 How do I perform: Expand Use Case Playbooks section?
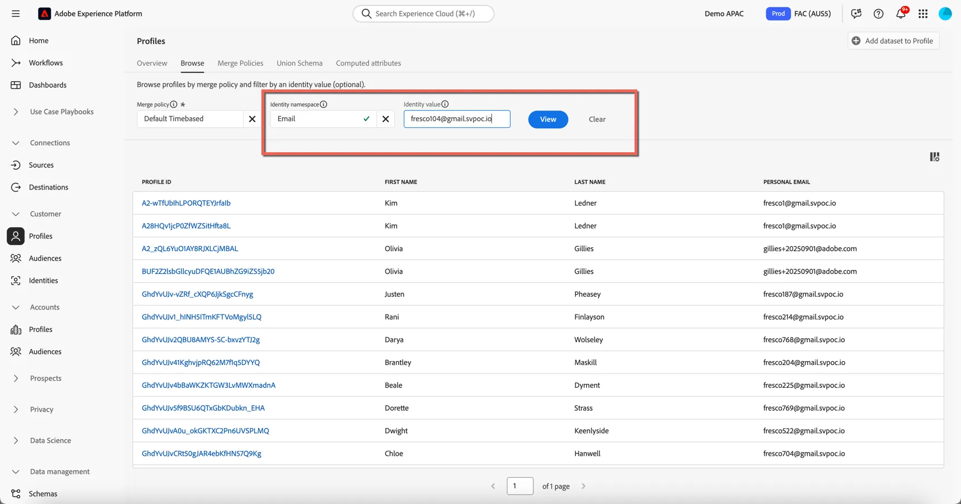click(x=16, y=112)
